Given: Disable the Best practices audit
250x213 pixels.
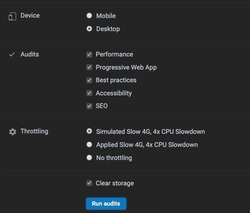Looking at the screenshot, I should point(89,80).
